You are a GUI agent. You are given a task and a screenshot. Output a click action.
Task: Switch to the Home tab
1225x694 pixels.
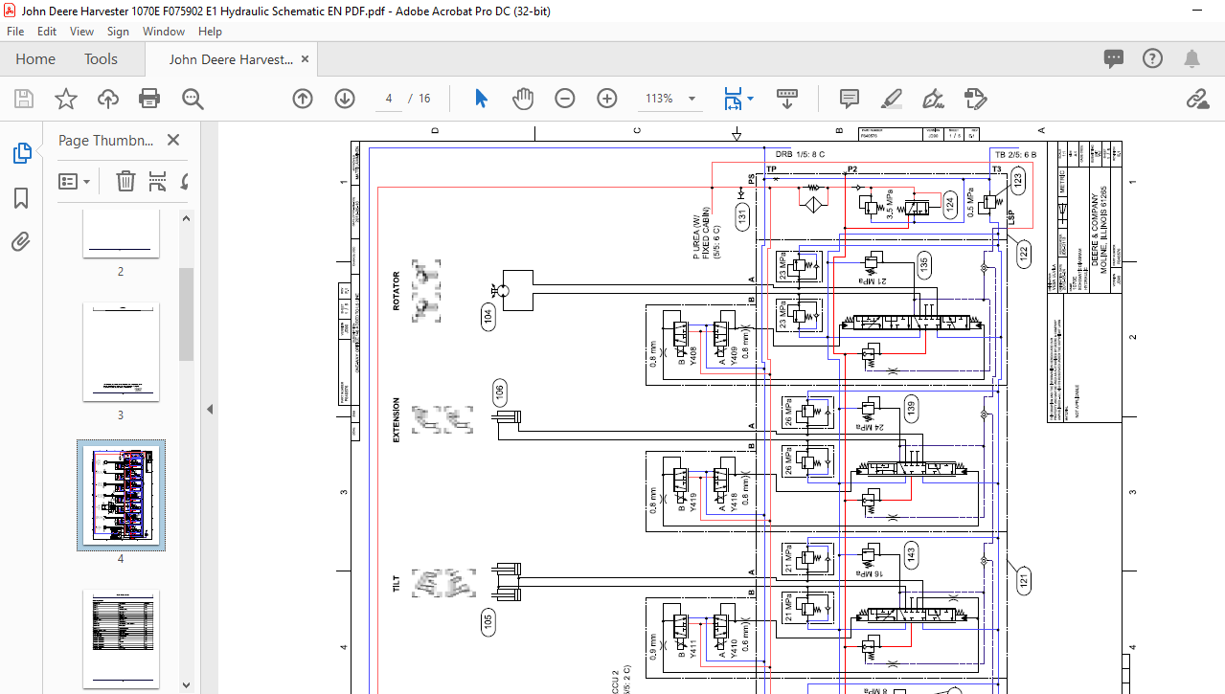pos(35,59)
